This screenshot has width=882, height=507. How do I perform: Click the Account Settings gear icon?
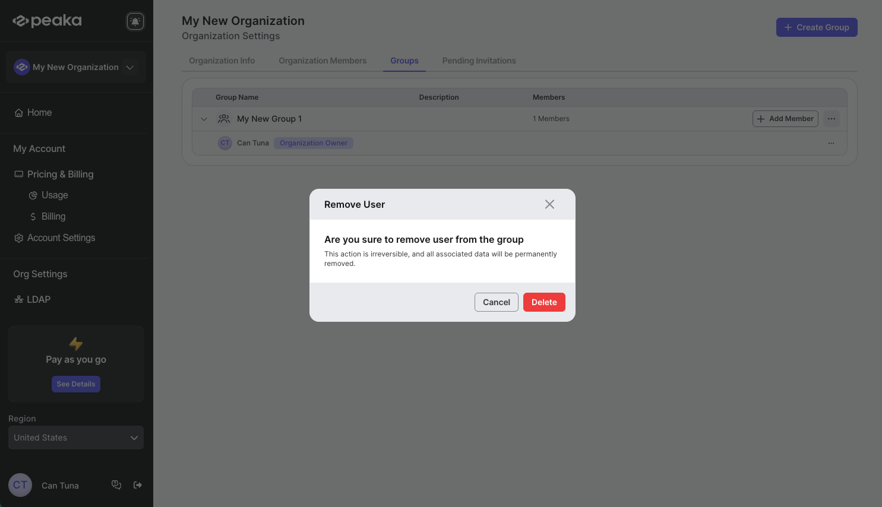[x=18, y=237]
